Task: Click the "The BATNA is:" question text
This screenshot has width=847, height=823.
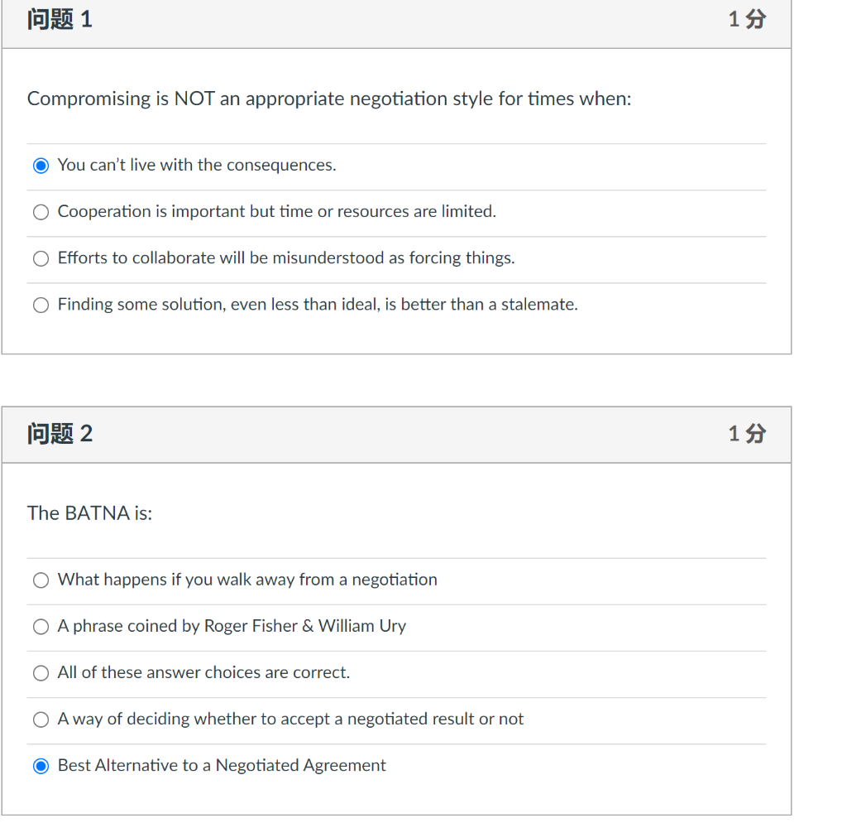Action: [90, 513]
